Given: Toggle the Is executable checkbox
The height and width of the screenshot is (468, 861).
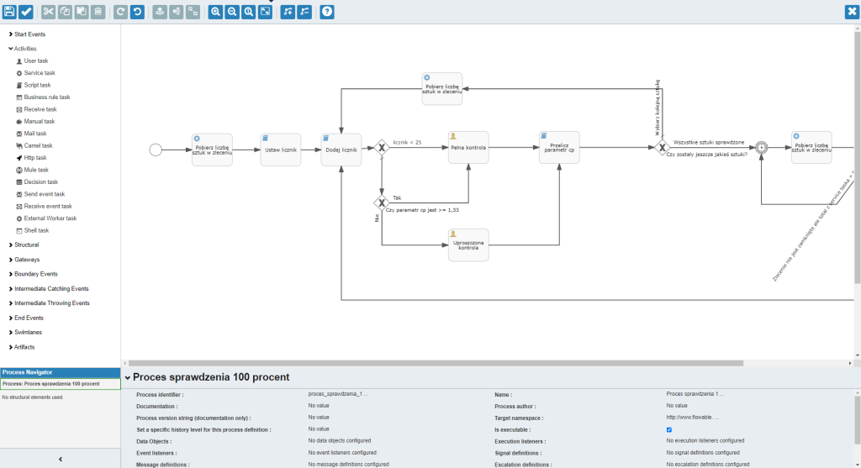Looking at the screenshot, I should [x=668, y=429].
